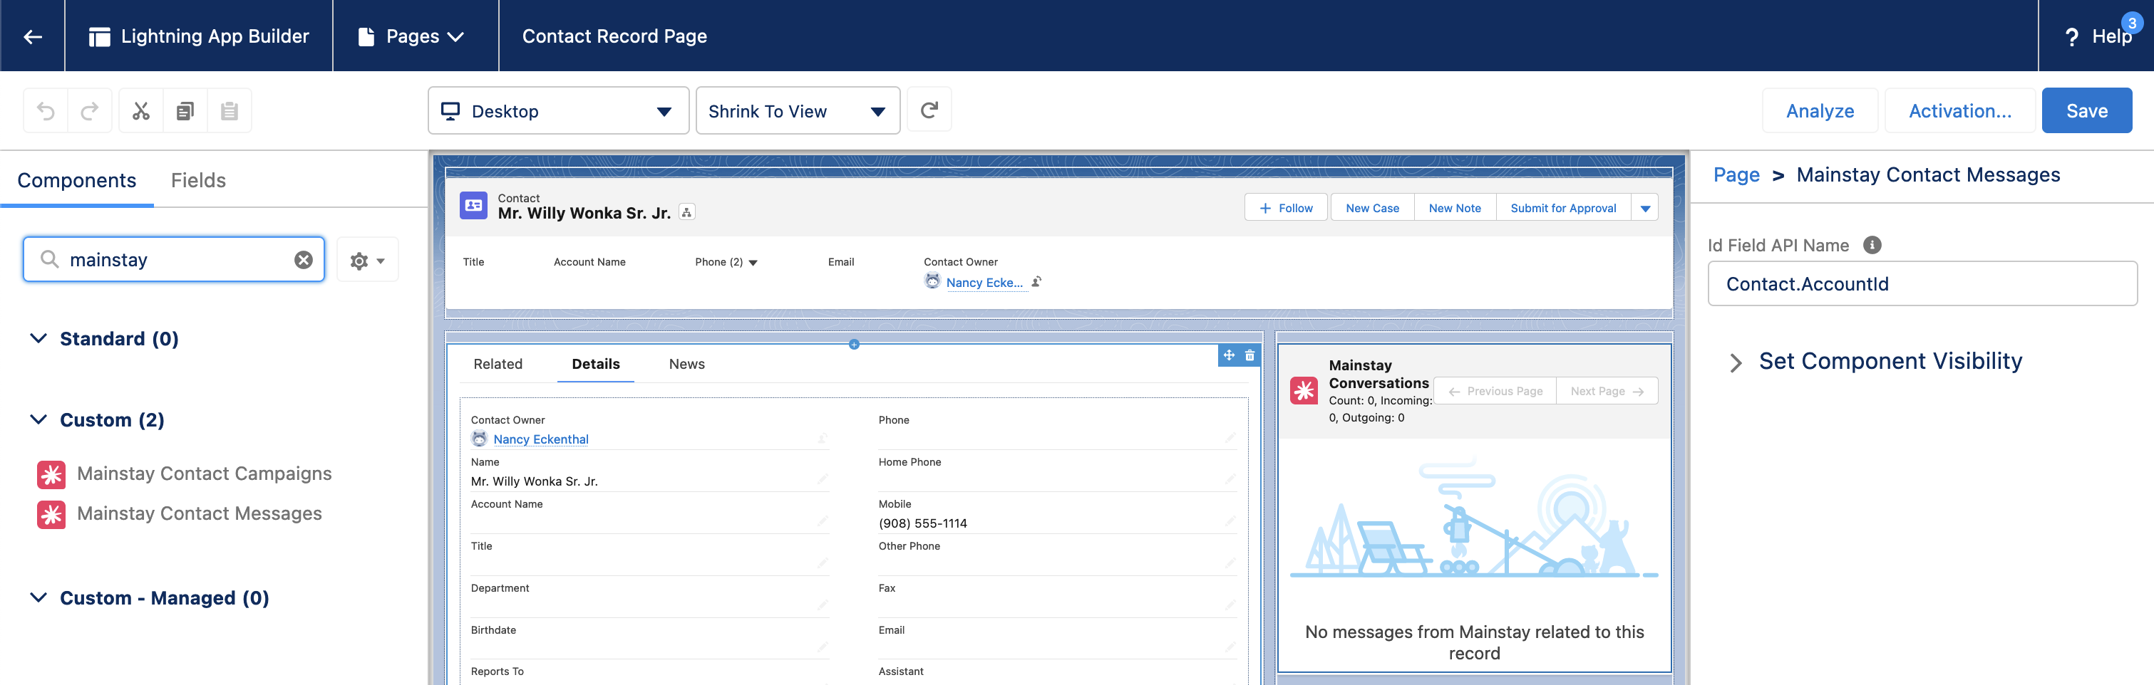This screenshot has width=2154, height=685.
Task: Clear the mainstay search text
Action: pos(304,260)
